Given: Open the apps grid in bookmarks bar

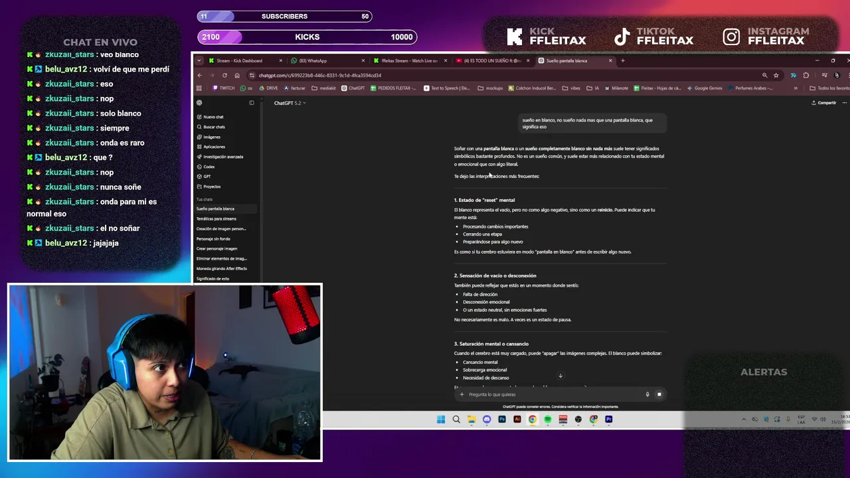Looking at the screenshot, I should (x=199, y=88).
